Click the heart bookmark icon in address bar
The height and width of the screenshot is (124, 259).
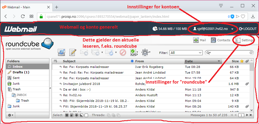tap(243, 16)
